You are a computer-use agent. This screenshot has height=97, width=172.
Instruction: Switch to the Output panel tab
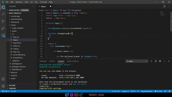[52, 61]
